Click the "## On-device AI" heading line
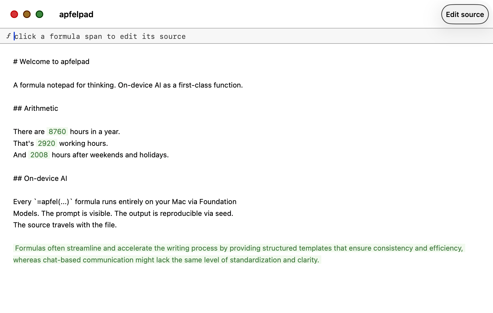This screenshot has width=493, height=313. 40,178
